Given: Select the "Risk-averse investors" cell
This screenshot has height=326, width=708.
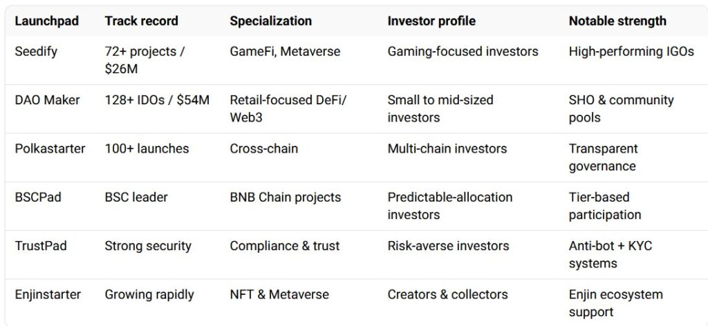Looking at the screenshot, I should point(448,246).
